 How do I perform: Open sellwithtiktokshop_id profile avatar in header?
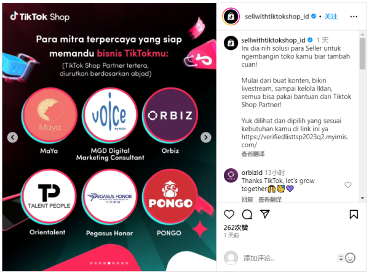click(231, 17)
